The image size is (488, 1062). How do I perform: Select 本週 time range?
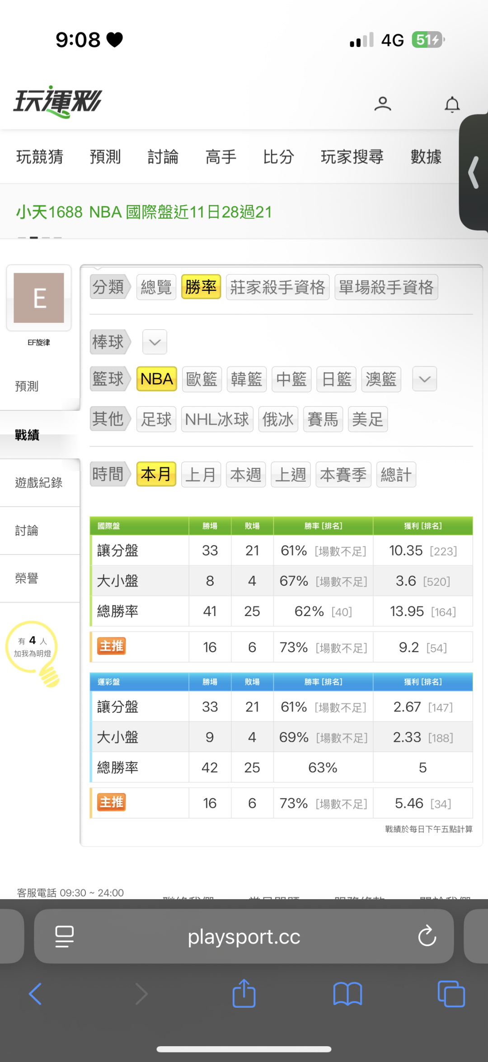(x=246, y=474)
